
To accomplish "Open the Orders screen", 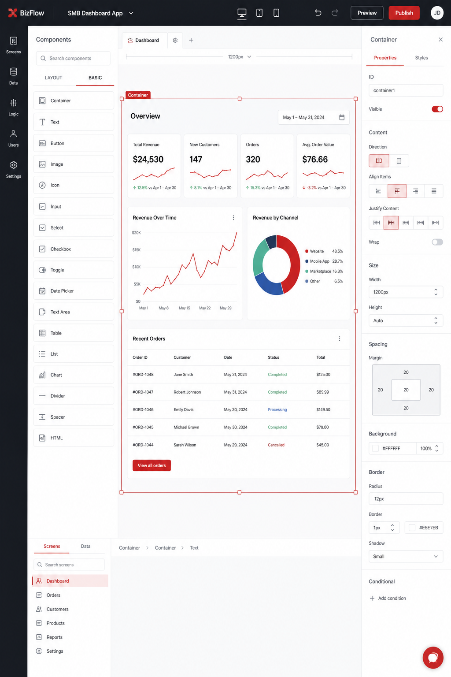I will click(70, 595).
